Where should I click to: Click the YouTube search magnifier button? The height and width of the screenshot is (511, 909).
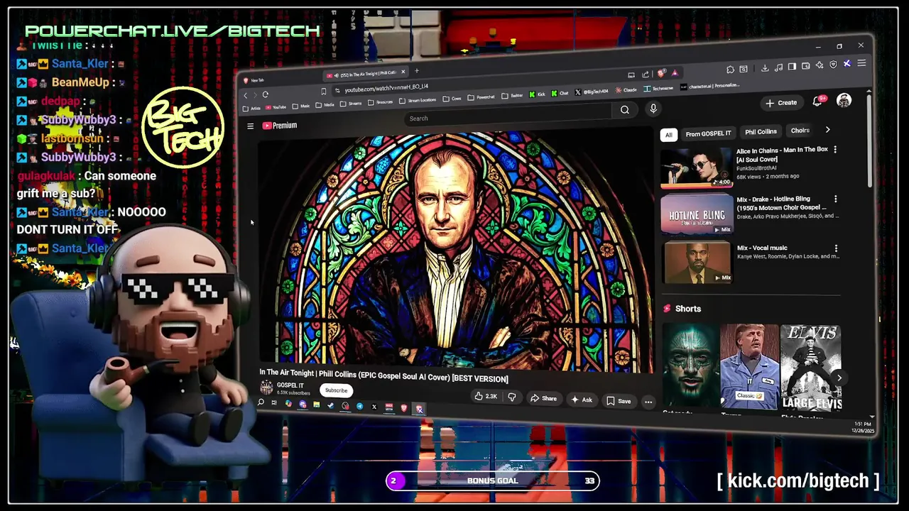(x=625, y=109)
